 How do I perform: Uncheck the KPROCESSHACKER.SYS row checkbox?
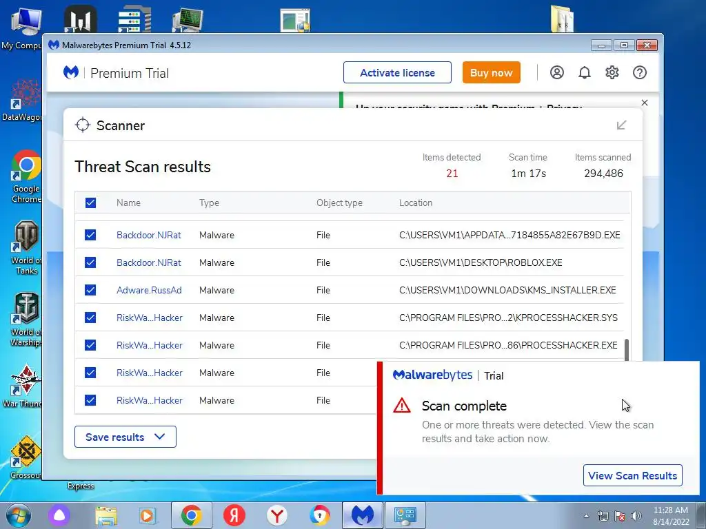pos(90,318)
